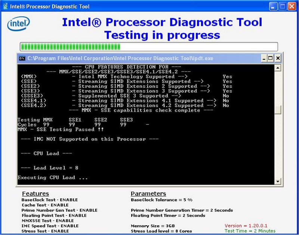
Task: Click the <SSE2> row in console output
Action: coord(126,86)
